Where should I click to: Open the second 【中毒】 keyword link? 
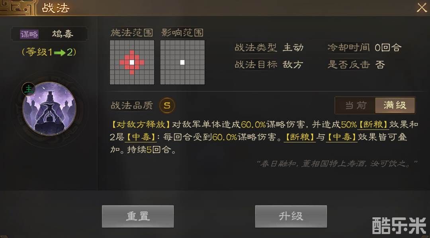pyautogui.click(x=342, y=137)
